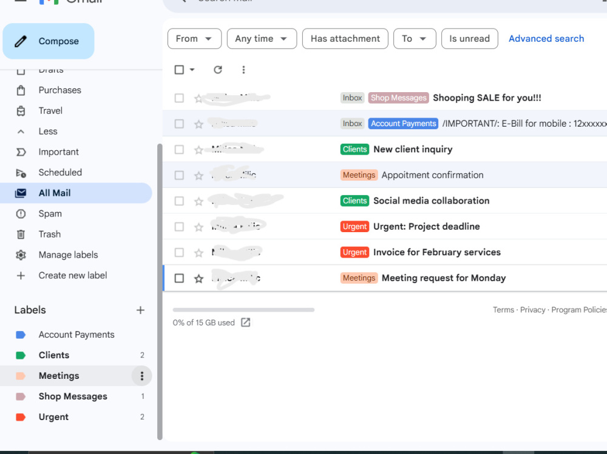607x454 pixels.
Task: Open the Purchases folder
Action: coord(60,90)
